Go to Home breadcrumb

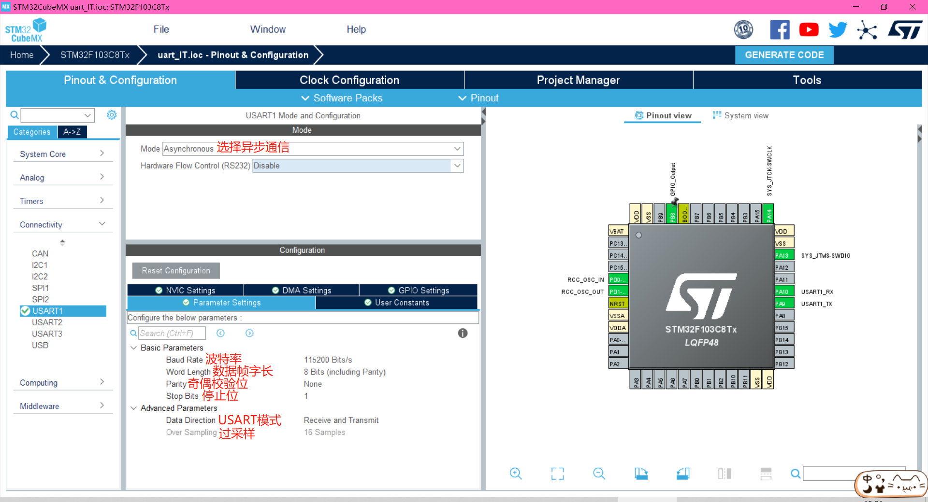[x=22, y=55]
